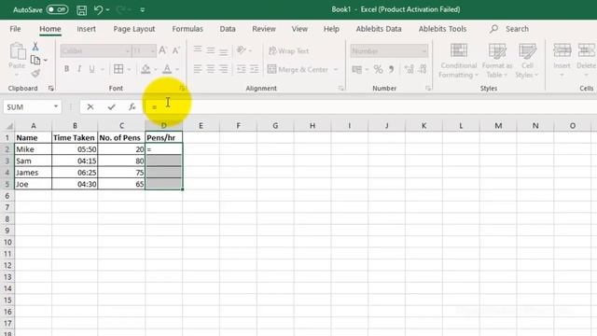Click the Format Painter brush icon
This screenshot has height=336, width=597.
click(x=35, y=73)
